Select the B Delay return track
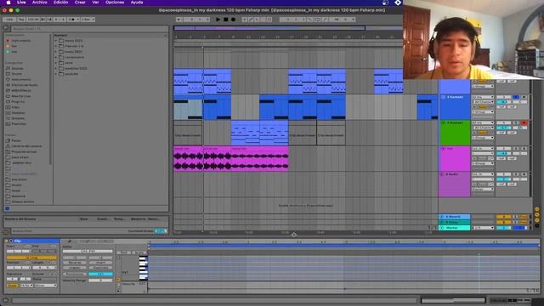This screenshot has width=544, height=306. [x=455, y=222]
